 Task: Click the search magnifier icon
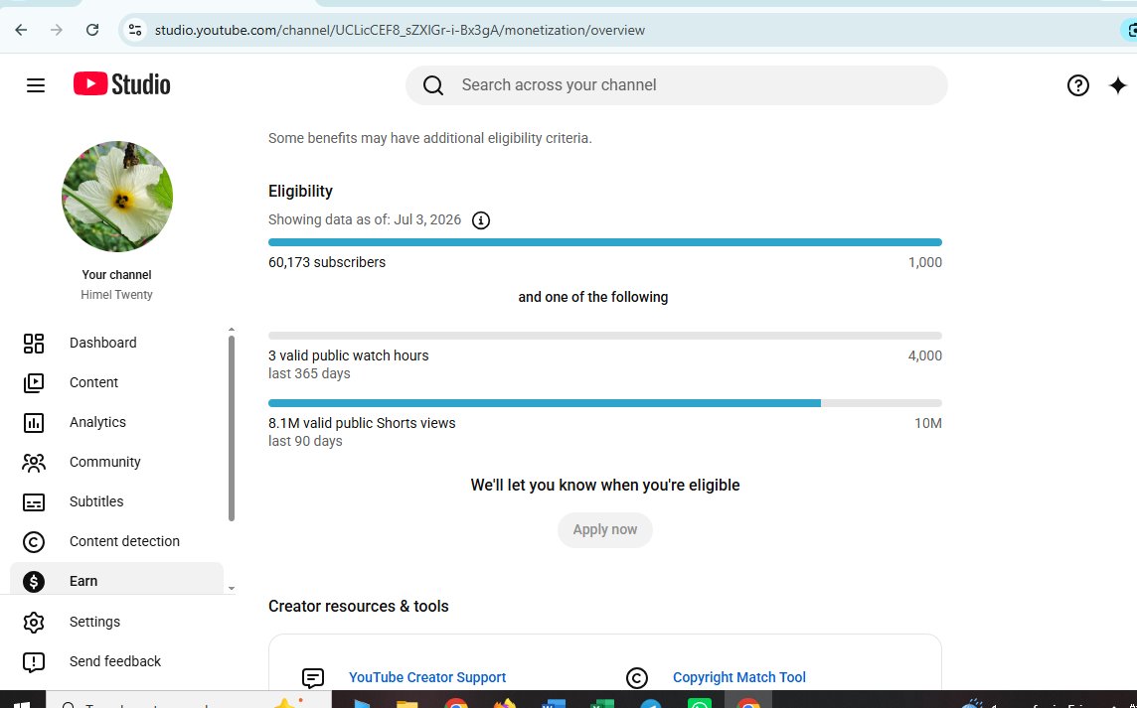[x=433, y=85]
